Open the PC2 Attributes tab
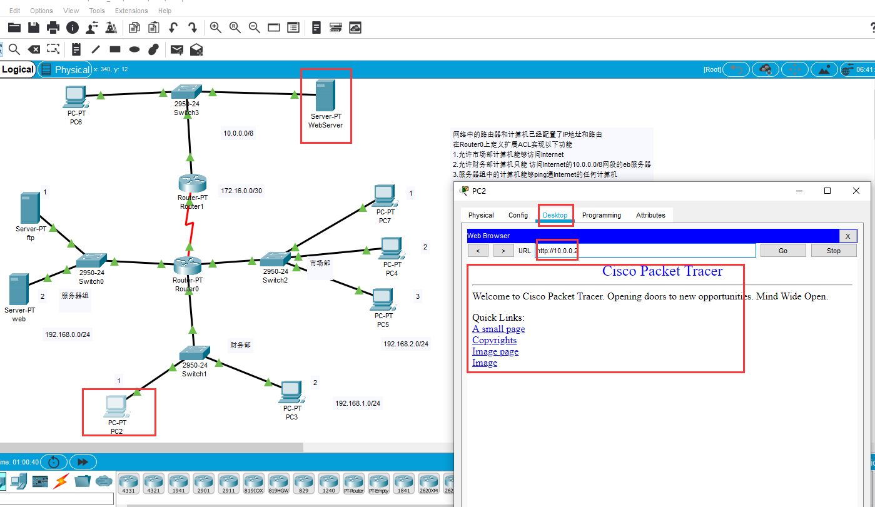The width and height of the screenshot is (875, 507). pyautogui.click(x=650, y=215)
